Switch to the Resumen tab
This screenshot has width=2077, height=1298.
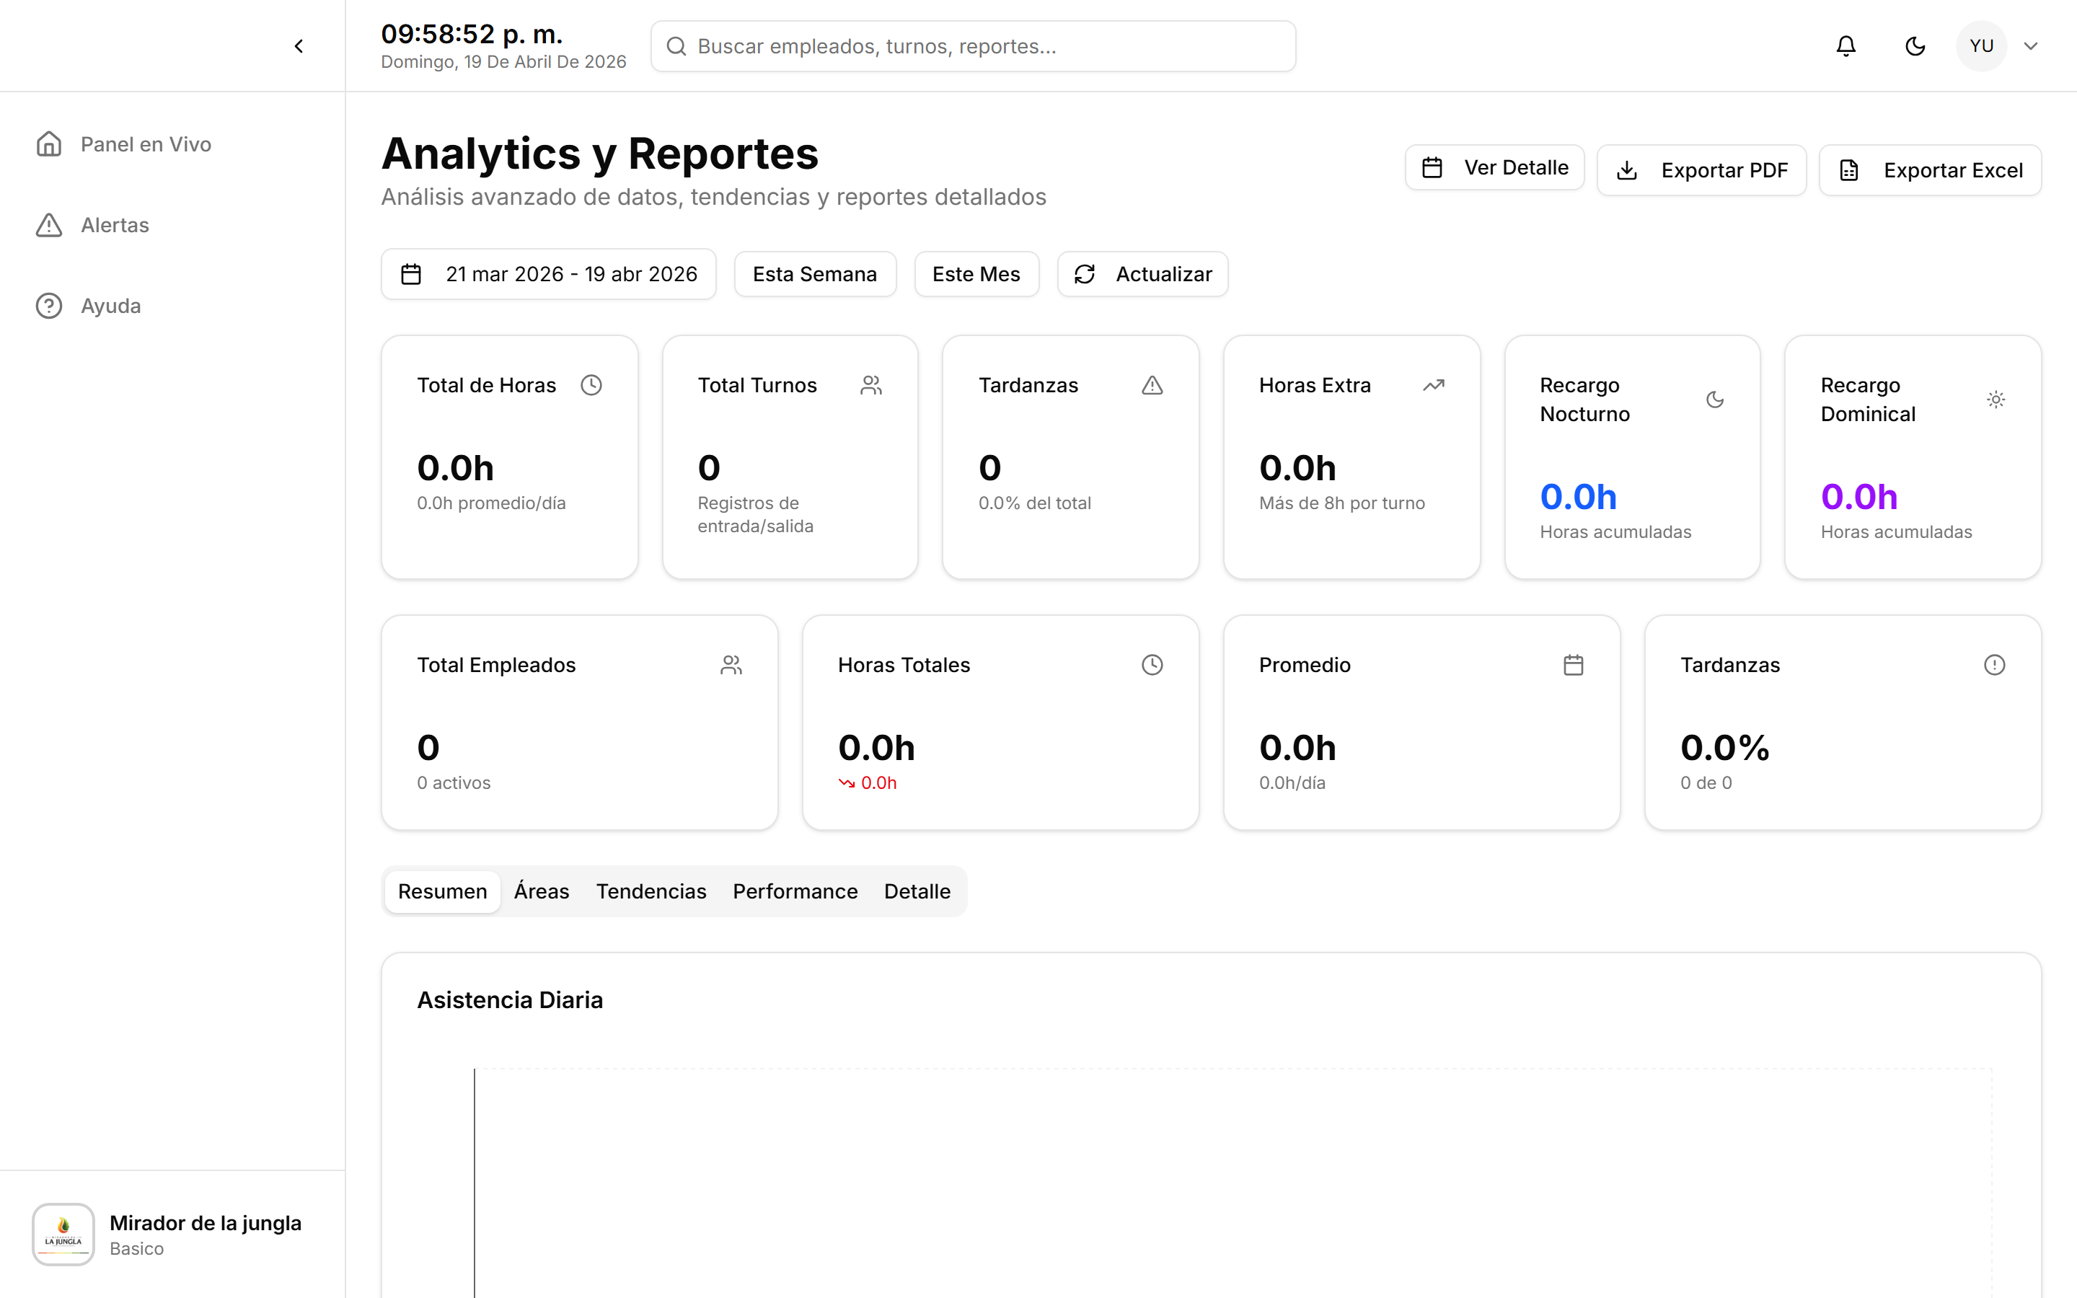[442, 891]
